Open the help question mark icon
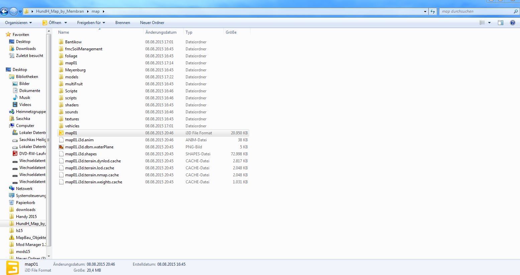This screenshot has height=275, width=520. tap(512, 23)
